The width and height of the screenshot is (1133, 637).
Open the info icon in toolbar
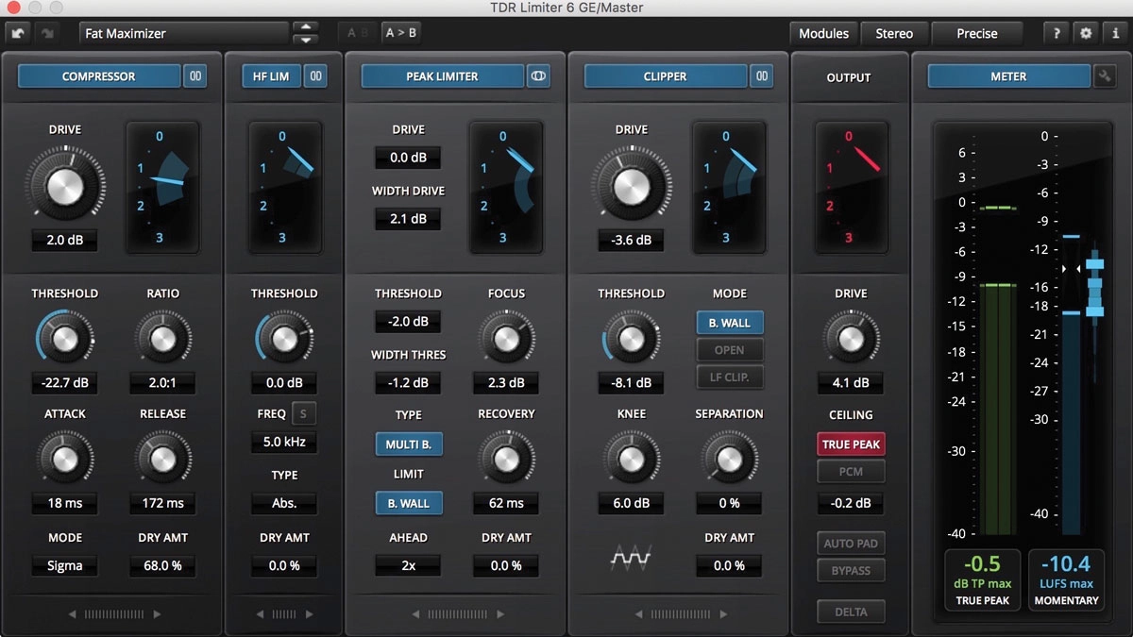coord(1114,33)
